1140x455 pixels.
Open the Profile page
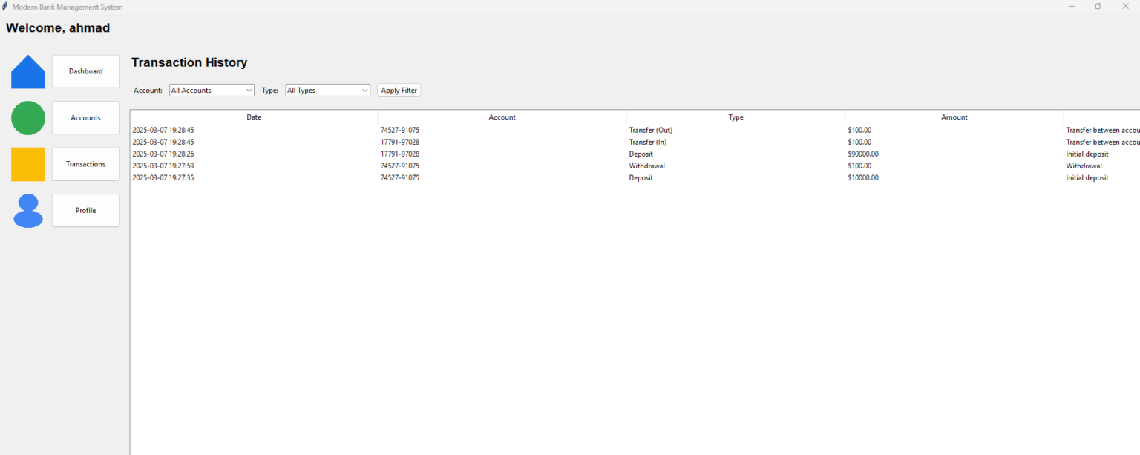pyautogui.click(x=85, y=210)
